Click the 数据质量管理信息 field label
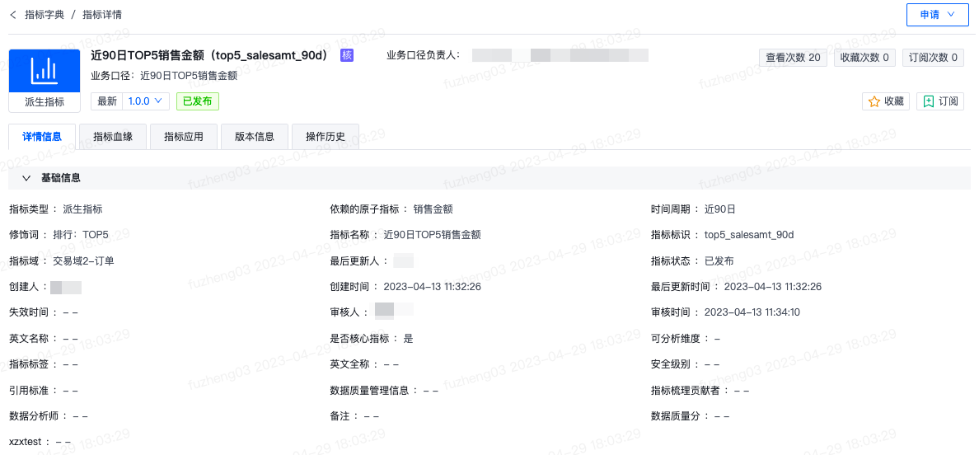This screenshot has height=455, width=979. click(x=369, y=390)
